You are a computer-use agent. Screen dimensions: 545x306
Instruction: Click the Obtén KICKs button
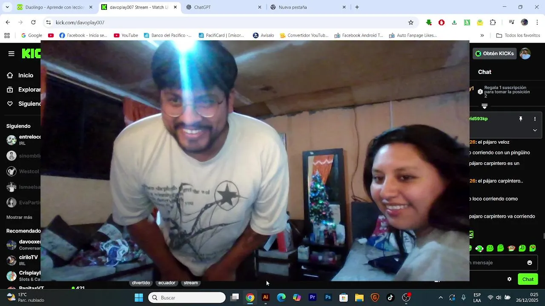[x=494, y=54]
